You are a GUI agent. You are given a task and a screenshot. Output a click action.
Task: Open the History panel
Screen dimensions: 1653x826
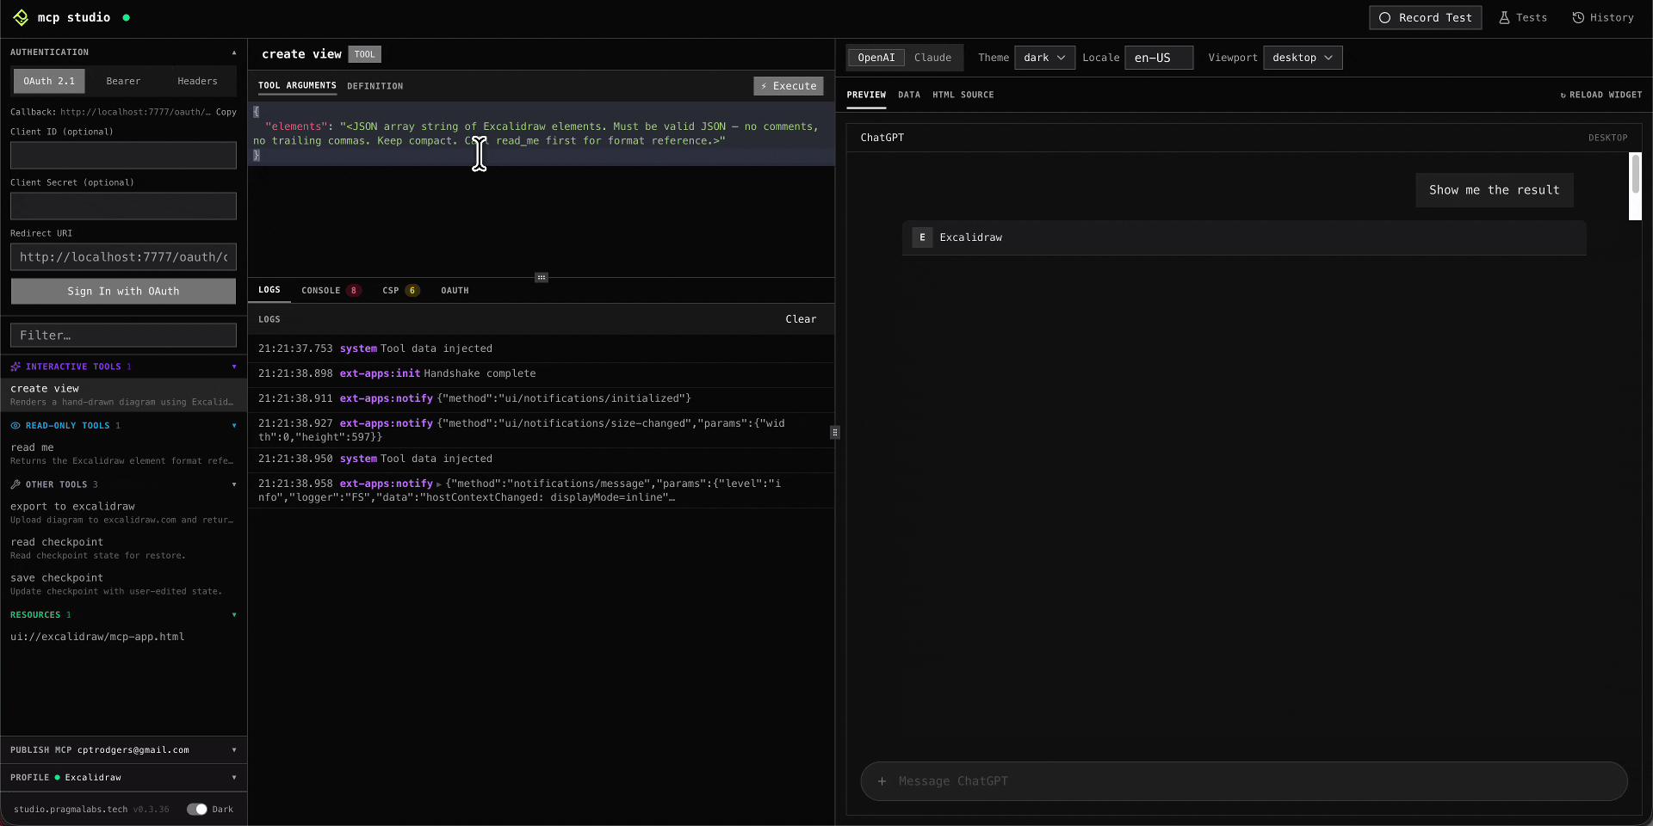click(1602, 17)
